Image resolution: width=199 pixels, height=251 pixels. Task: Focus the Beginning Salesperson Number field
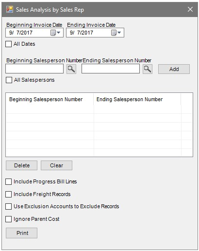point(34,69)
